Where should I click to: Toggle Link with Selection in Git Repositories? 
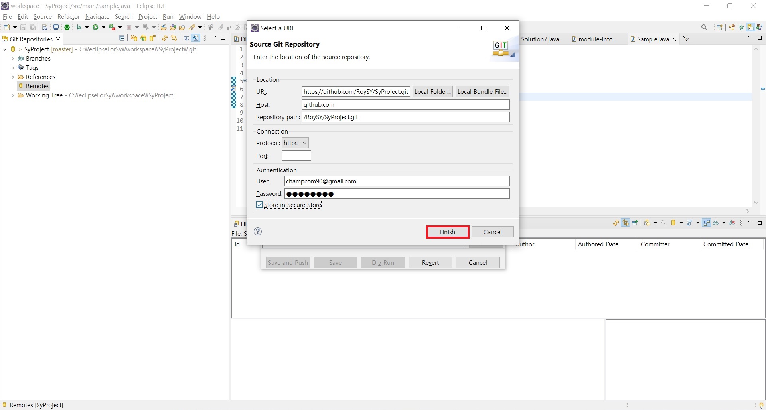(x=174, y=38)
